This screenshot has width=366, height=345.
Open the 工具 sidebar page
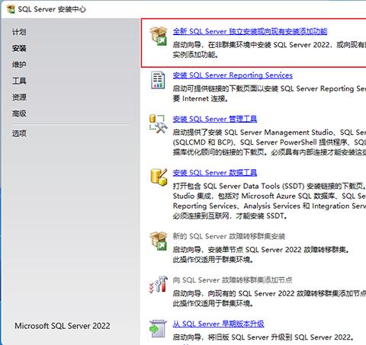coord(19,81)
